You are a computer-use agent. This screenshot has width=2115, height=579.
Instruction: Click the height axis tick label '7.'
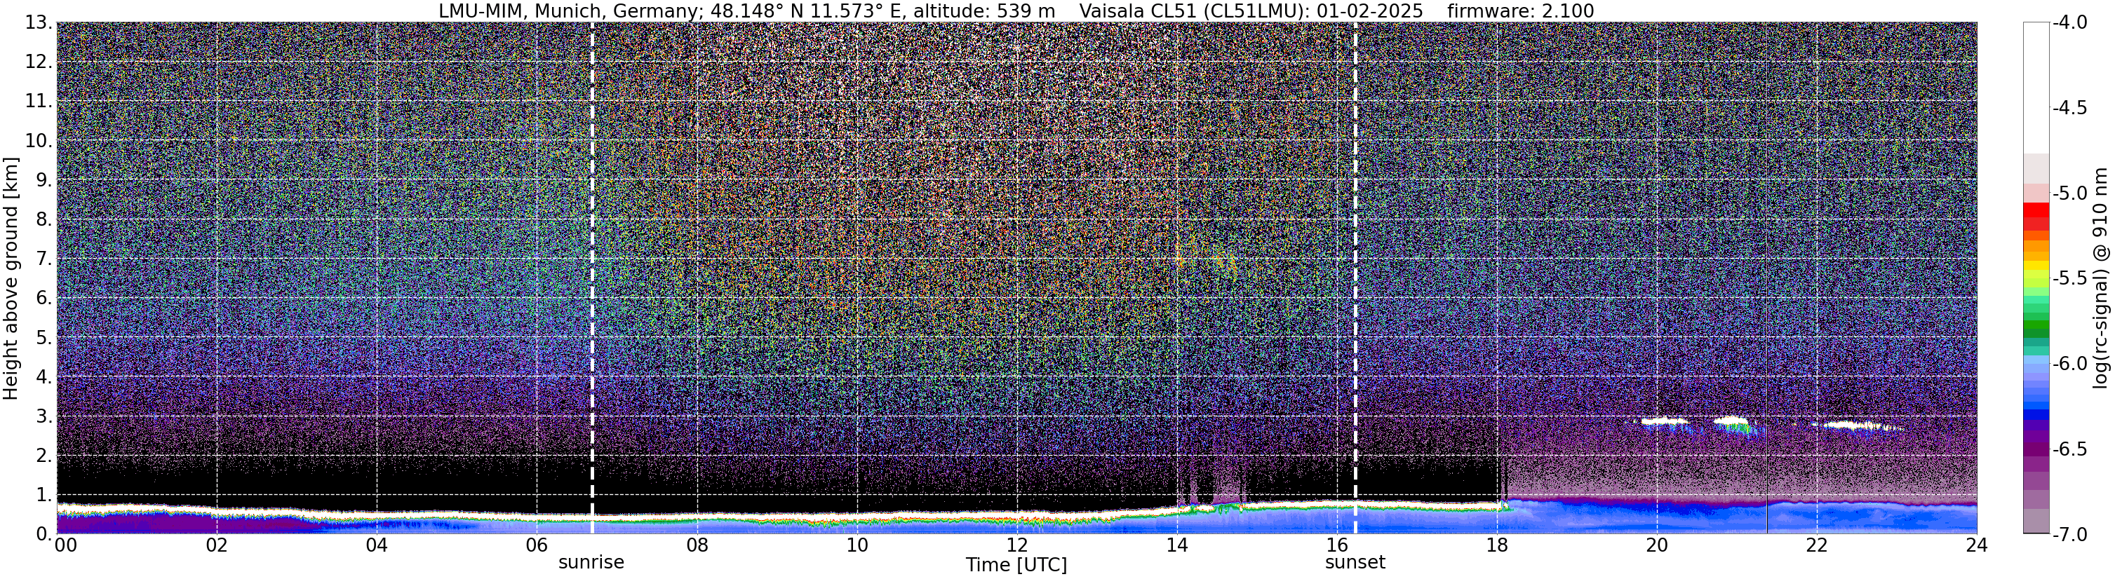pos(43,259)
